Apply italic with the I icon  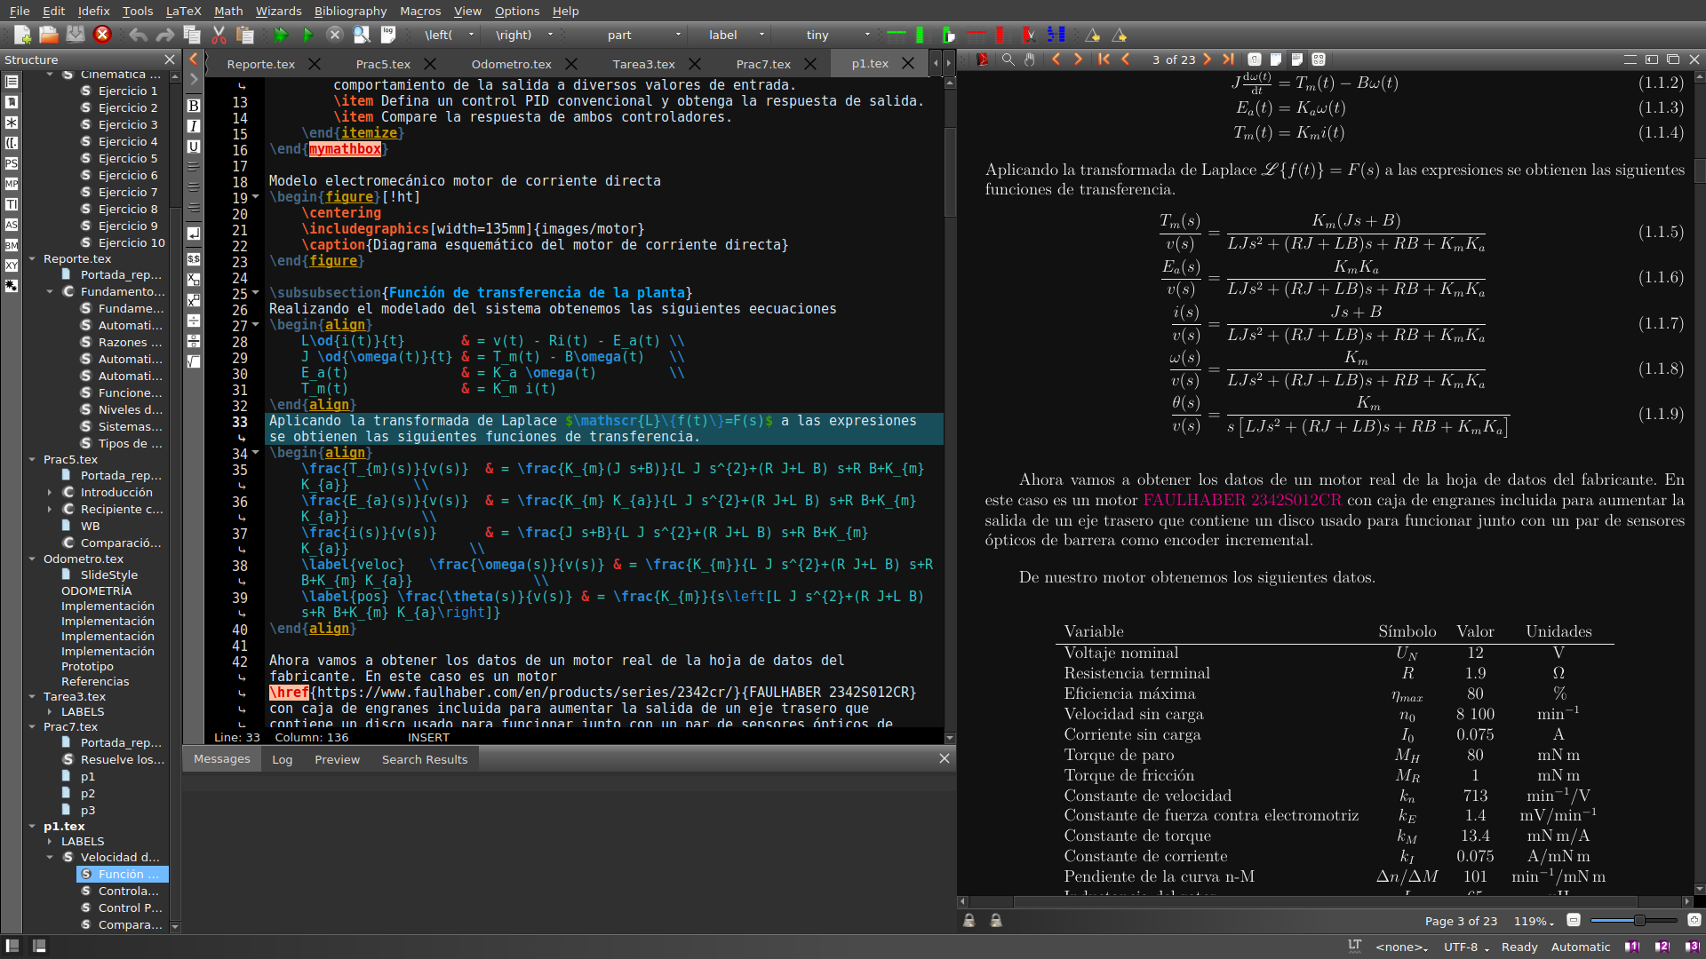pyautogui.click(x=194, y=126)
